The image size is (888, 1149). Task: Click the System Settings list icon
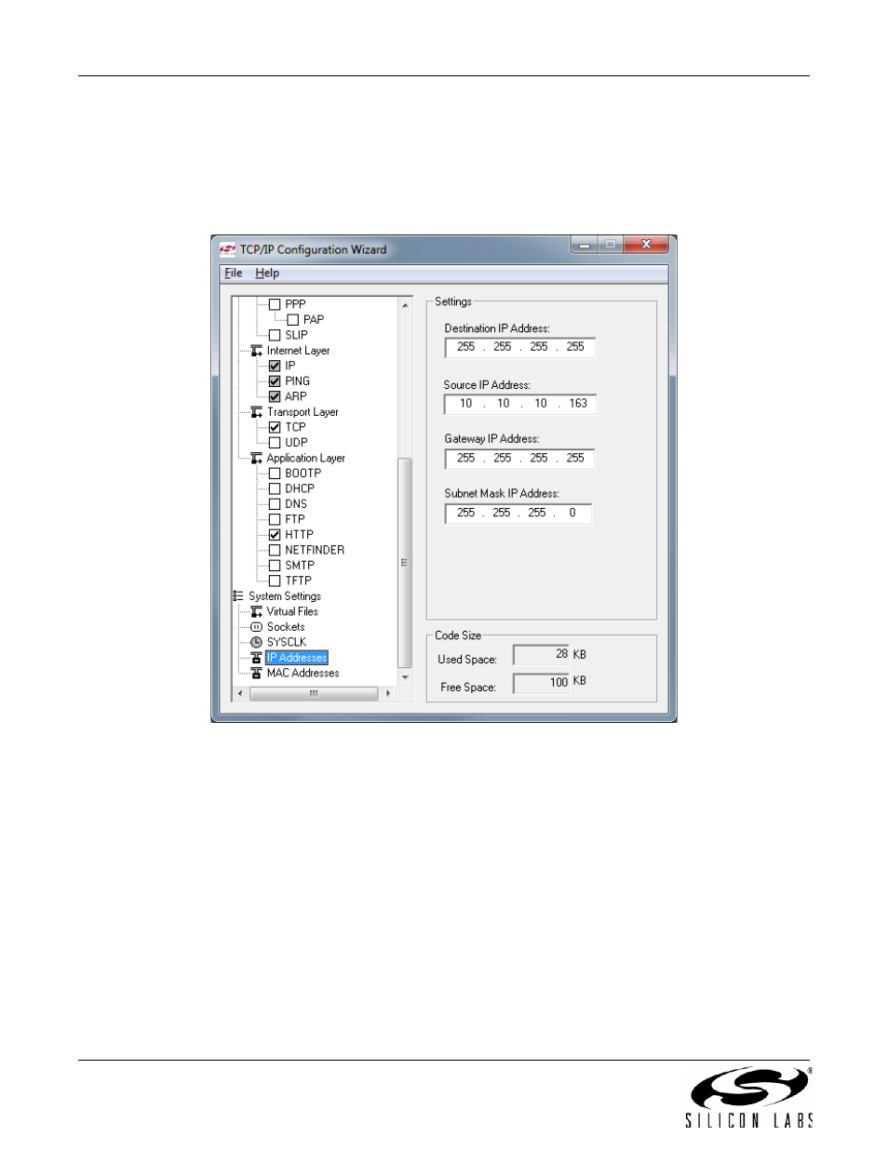coord(238,596)
